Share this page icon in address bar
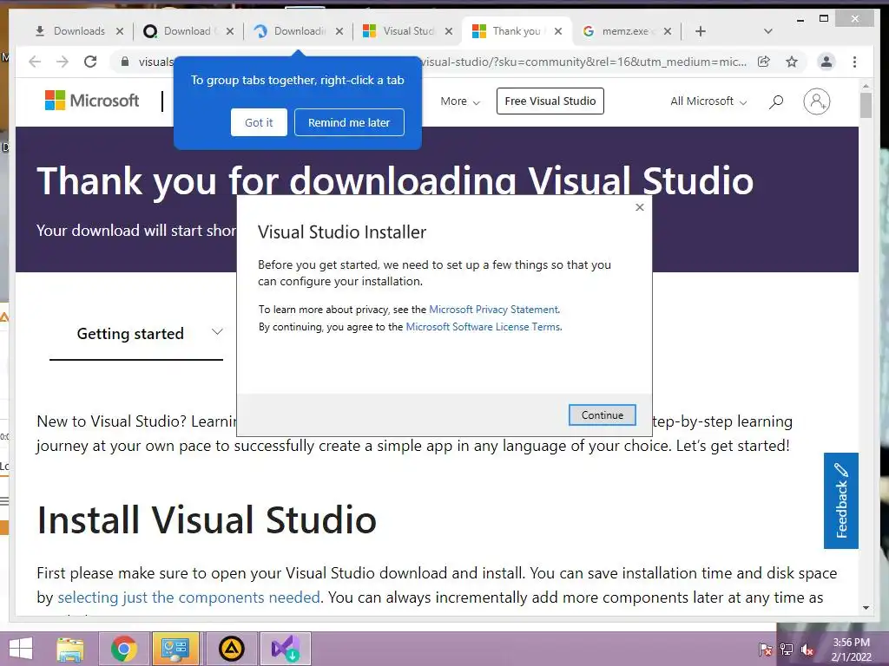 click(764, 62)
